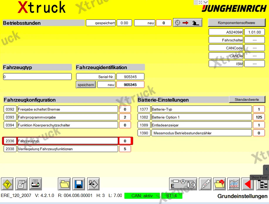Save using the blue floppy disk icon
Viewport: 269px width, 204px height.
[x=79, y=184]
